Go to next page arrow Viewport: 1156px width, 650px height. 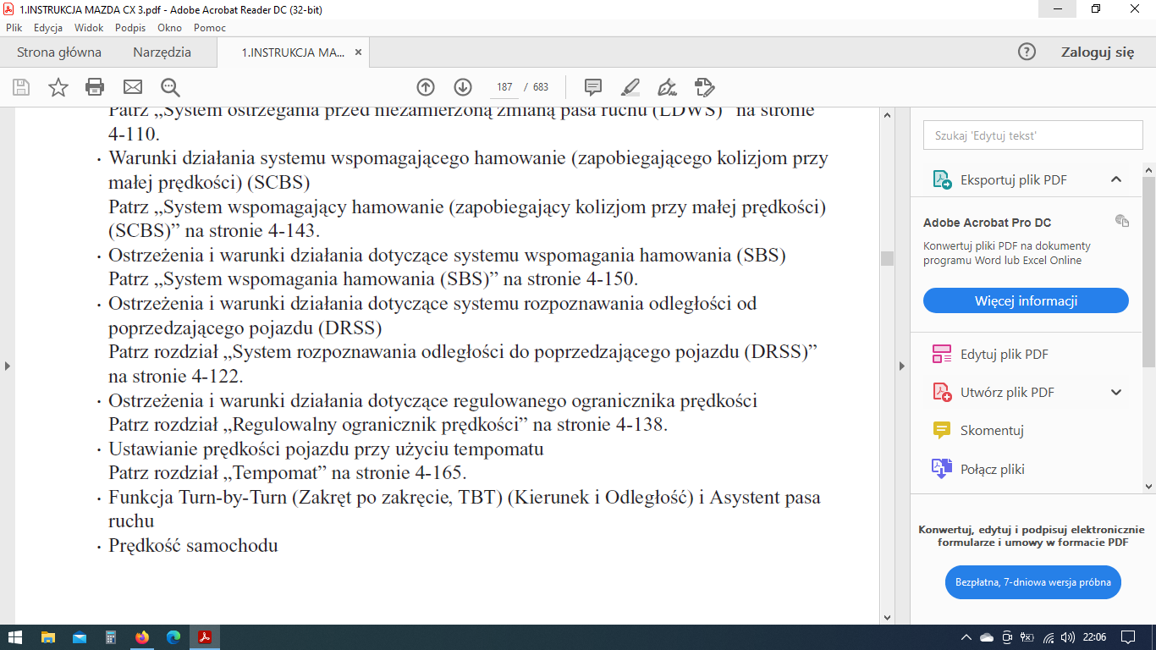tap(463, 87)
